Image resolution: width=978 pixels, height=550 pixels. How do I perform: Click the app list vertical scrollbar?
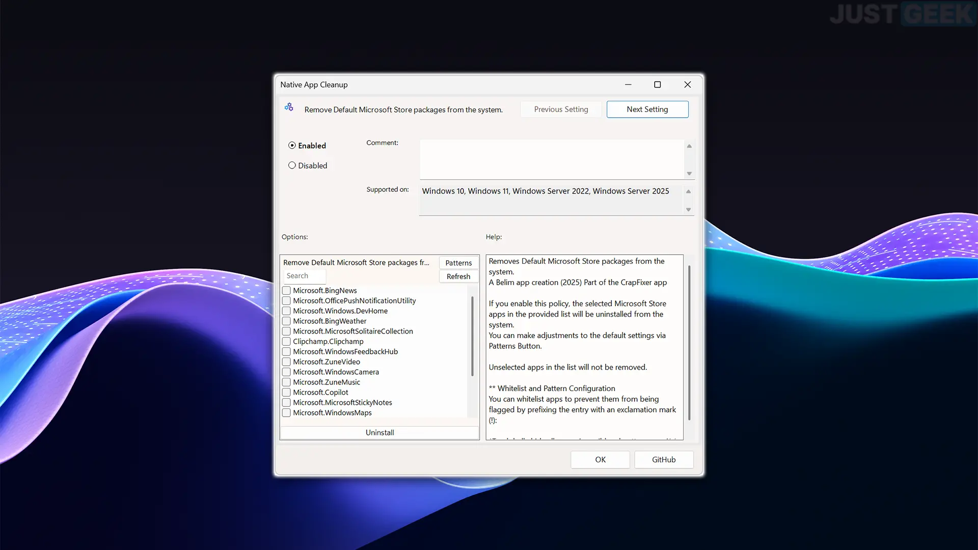click(473, 336)
